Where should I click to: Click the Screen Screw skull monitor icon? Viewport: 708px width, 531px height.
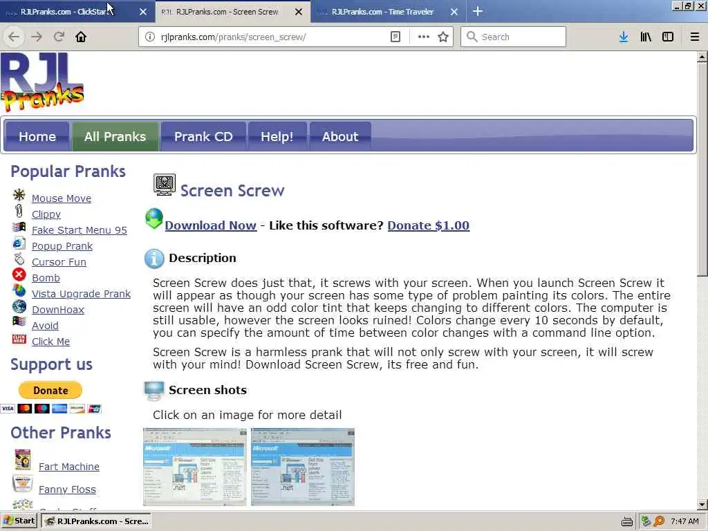[165, 185]
